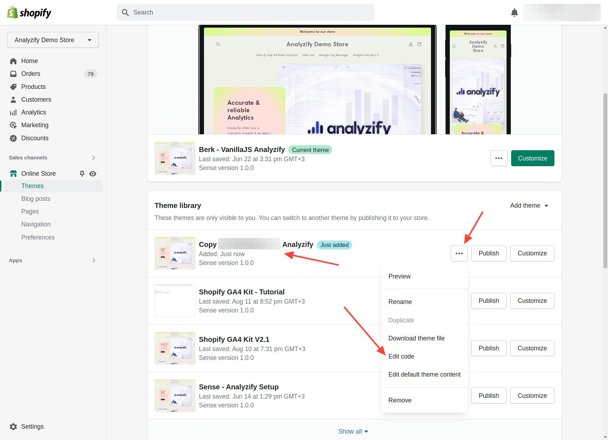The width and height of the screenshot is (608, 440).
Task: Unpin Online Store from the sidebar
Action: [82, 174]
